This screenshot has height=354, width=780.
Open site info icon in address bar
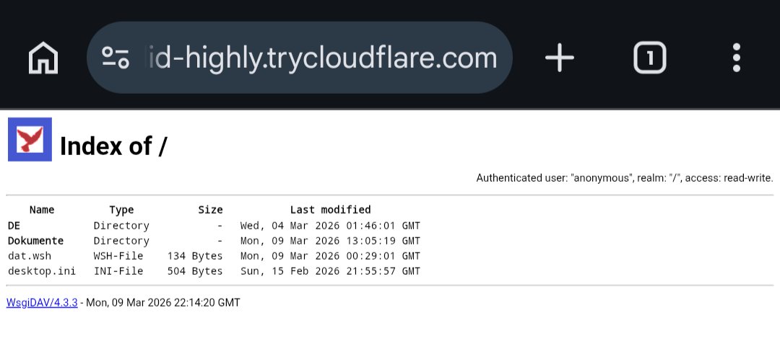click(x=116, y=58)
